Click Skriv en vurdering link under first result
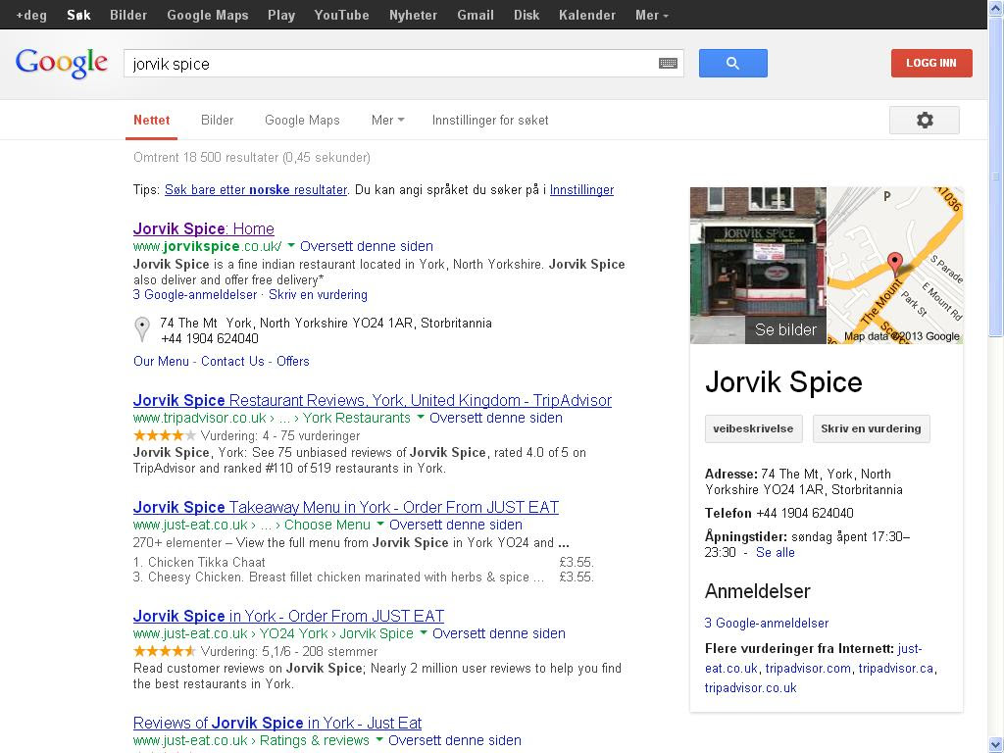Screen dimensions: 1004x753 click(318, 294)
